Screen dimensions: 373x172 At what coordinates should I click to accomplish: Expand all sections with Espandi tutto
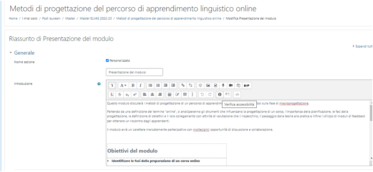coord(362,46)
